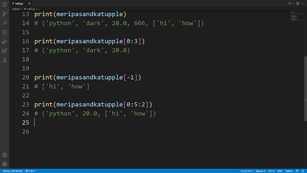Click the comment on line 14
The height and width of the screenshot is (173, 307).
pyautogui.click(x=119, y=23)
